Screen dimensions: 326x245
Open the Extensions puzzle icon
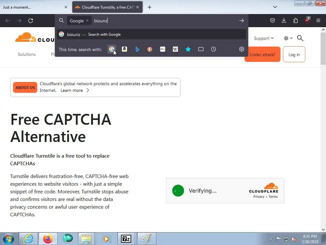pos(295,20)
